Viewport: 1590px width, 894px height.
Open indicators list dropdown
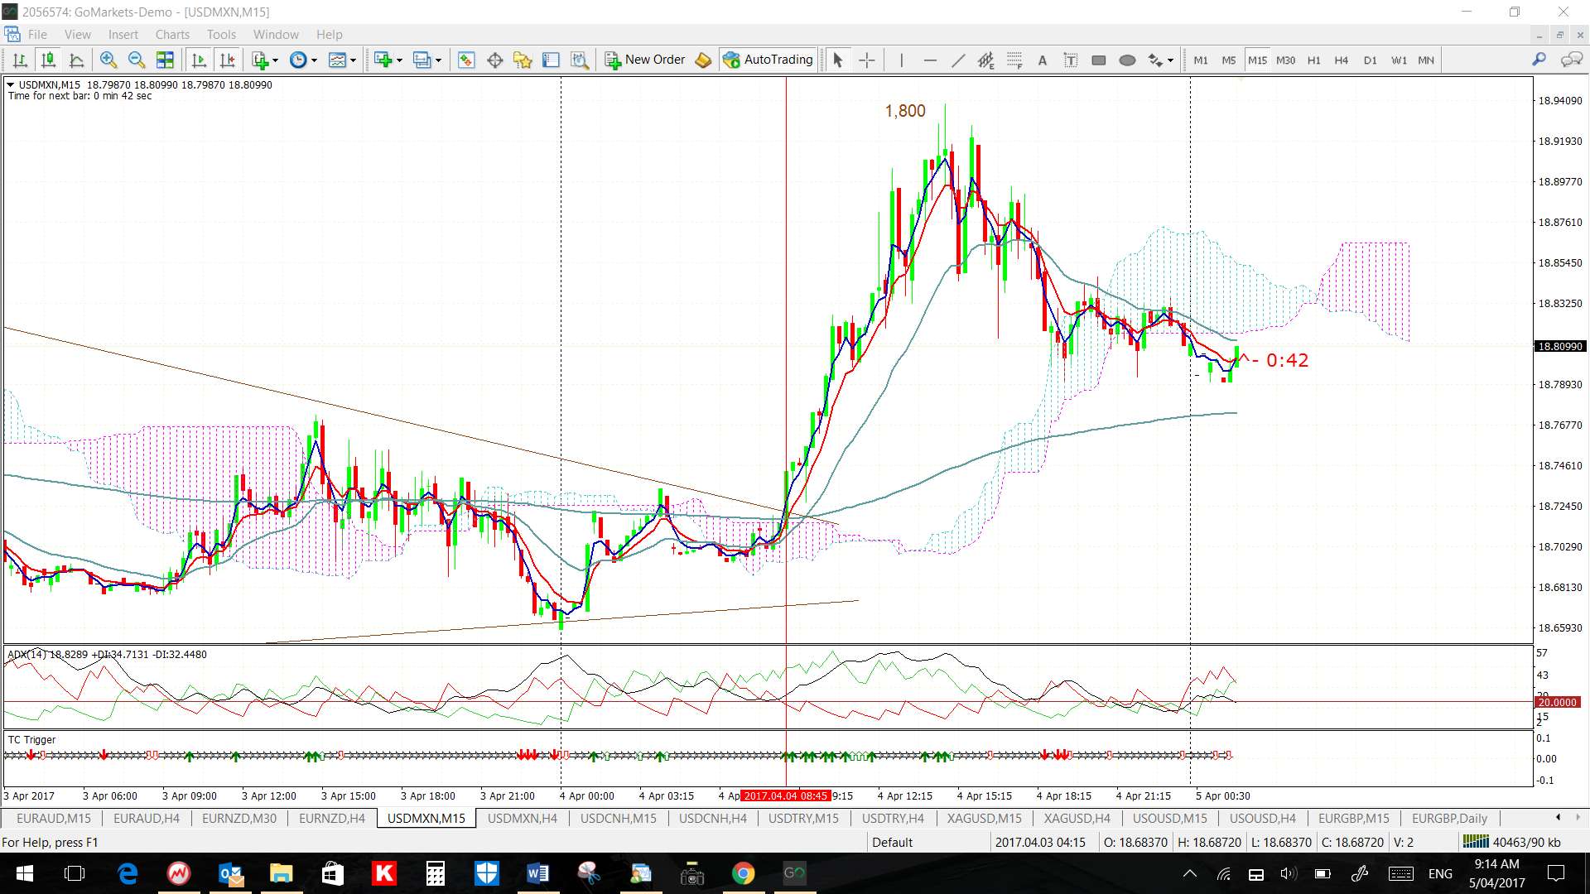265,60
